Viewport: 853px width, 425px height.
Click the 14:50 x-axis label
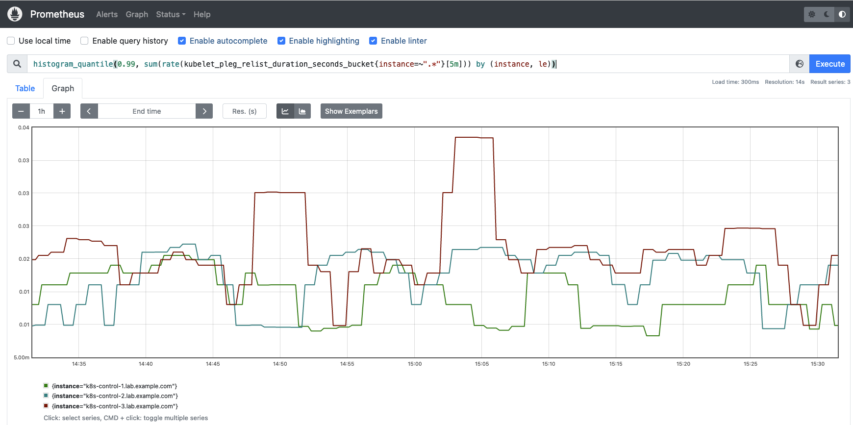(280, 364)
